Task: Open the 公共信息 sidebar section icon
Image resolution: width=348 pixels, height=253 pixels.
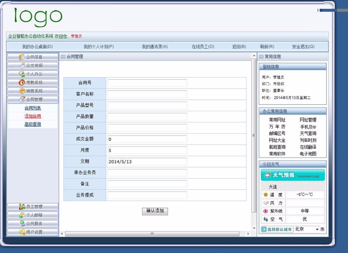Action: (x=22, y=57)
